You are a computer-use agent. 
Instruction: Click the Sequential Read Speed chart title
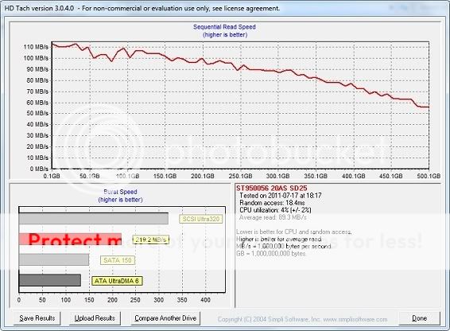pos(224,27)
